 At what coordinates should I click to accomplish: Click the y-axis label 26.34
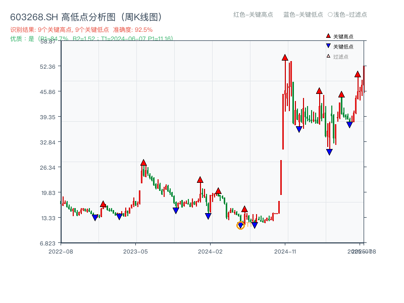pyautogui.click(x=47, y=168)
